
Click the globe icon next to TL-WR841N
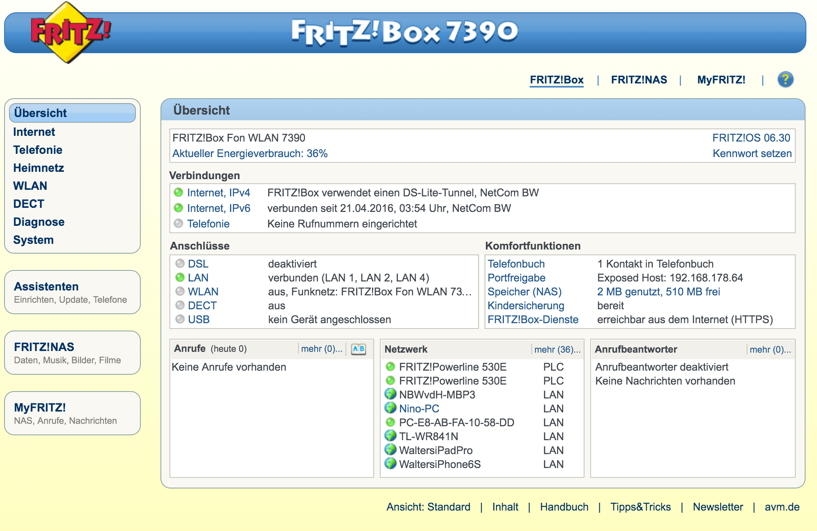click(x=390, y=436)
